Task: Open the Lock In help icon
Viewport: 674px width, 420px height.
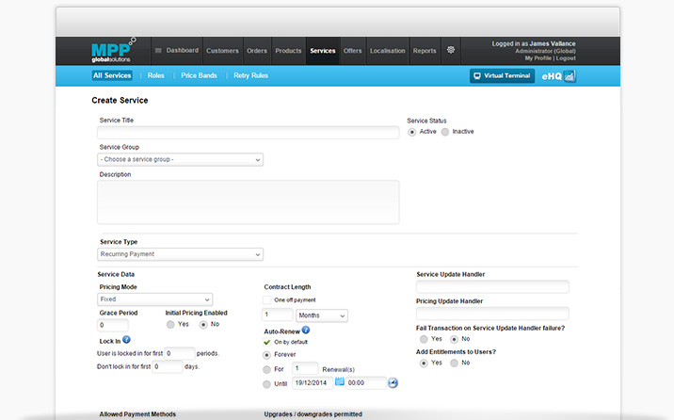Action: tap(126, 340)
